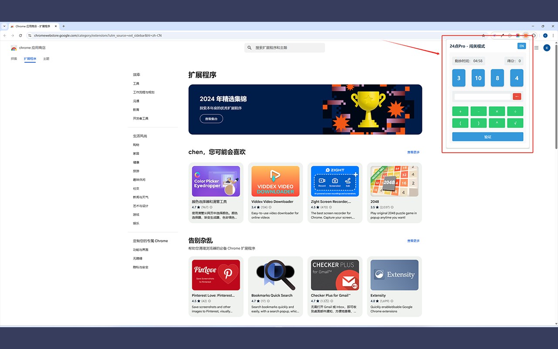Open the browser profile avatar in toolbar
558x349 pixels.
point(545,35)
